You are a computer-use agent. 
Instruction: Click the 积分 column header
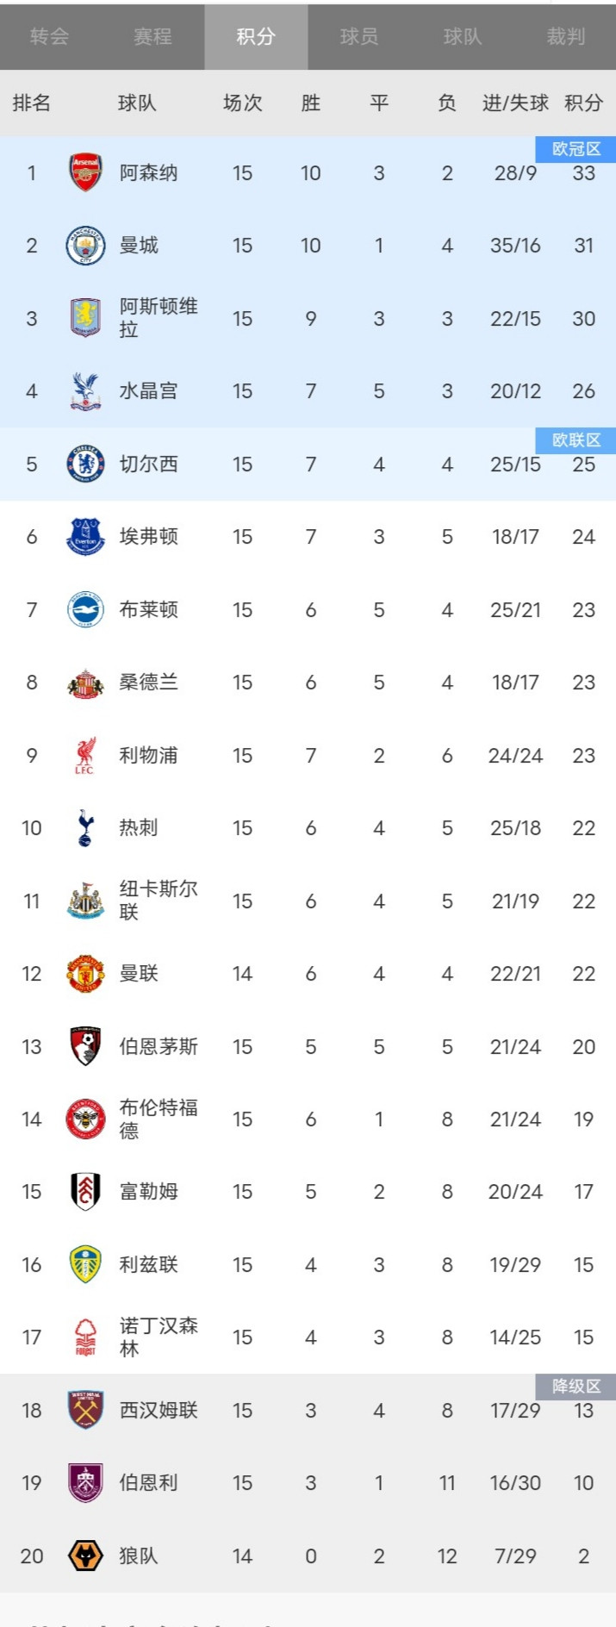pyautogui.click(x=583, y=103)
